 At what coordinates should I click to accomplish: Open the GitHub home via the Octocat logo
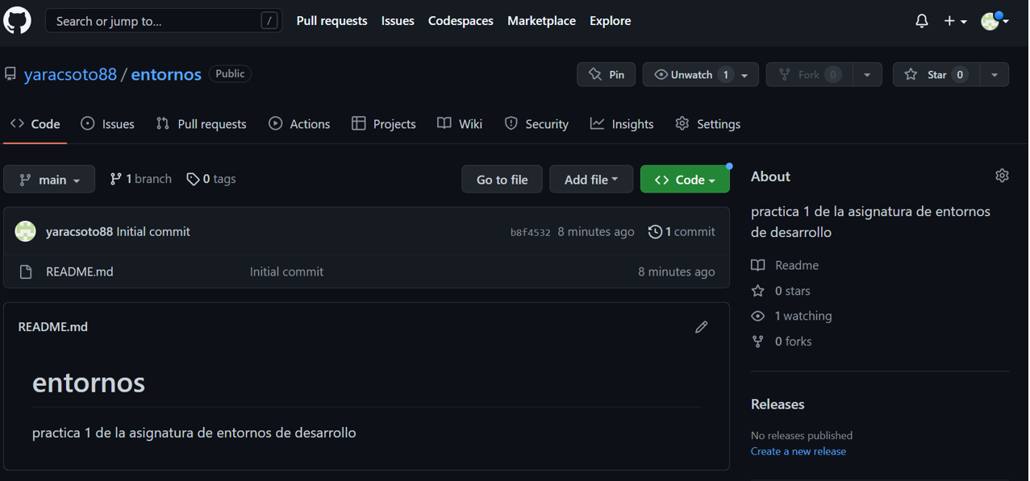(17, 20)
